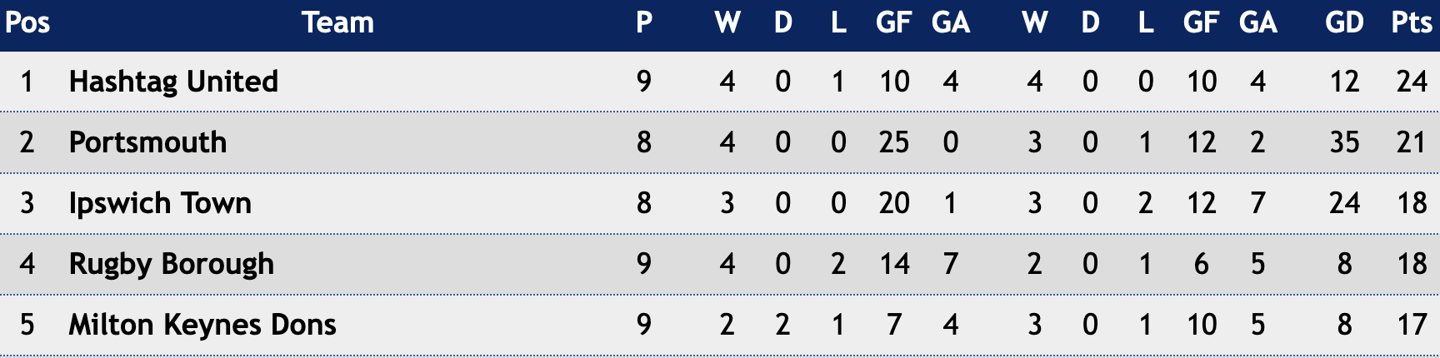Select Milton Keynes Dons' position number 5
Screen dimensions: 1440x358
(27, 325)
